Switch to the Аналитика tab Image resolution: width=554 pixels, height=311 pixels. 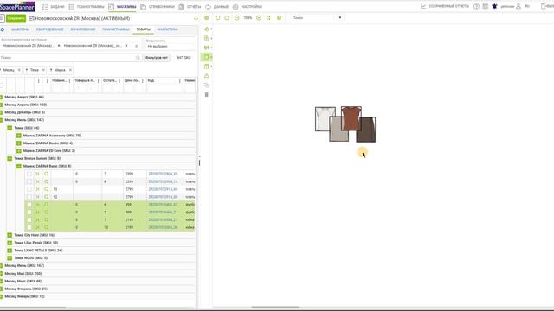pos(167,29)
